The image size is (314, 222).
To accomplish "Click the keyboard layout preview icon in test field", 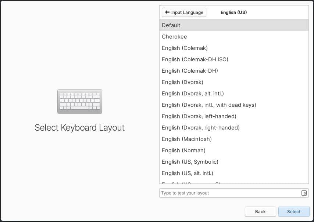I will pos(304,193).
